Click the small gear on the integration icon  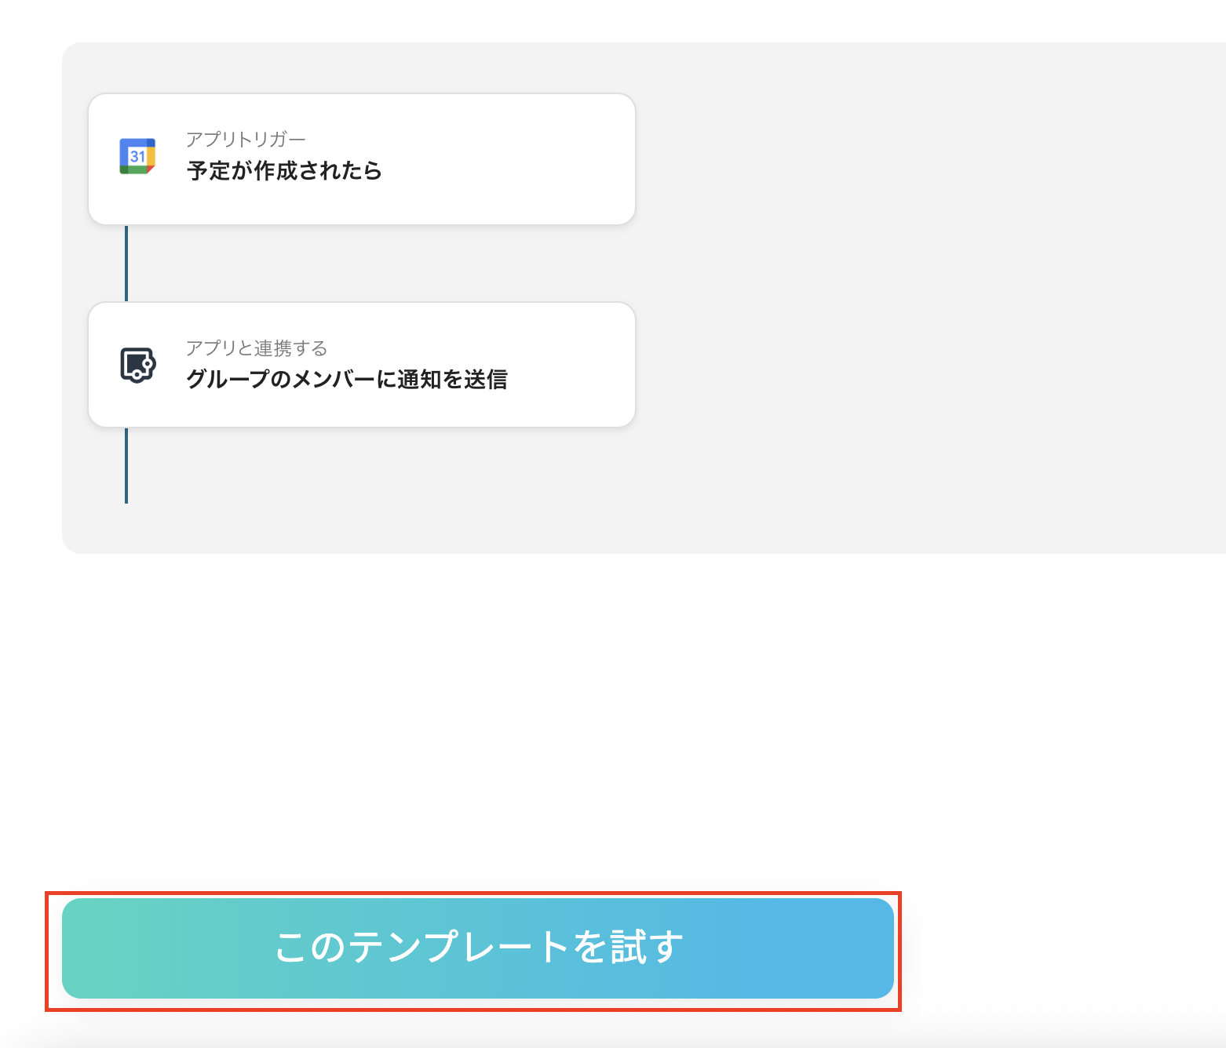[x=145, y=364]
